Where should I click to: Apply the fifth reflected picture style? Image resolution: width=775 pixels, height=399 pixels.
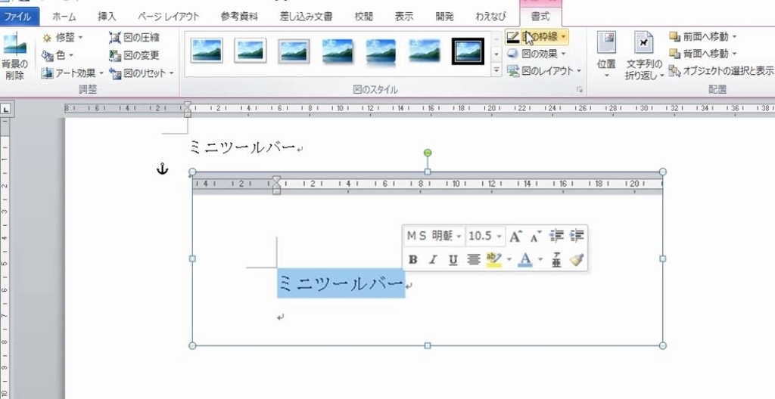pyautogui.click(x=381, y=52)
